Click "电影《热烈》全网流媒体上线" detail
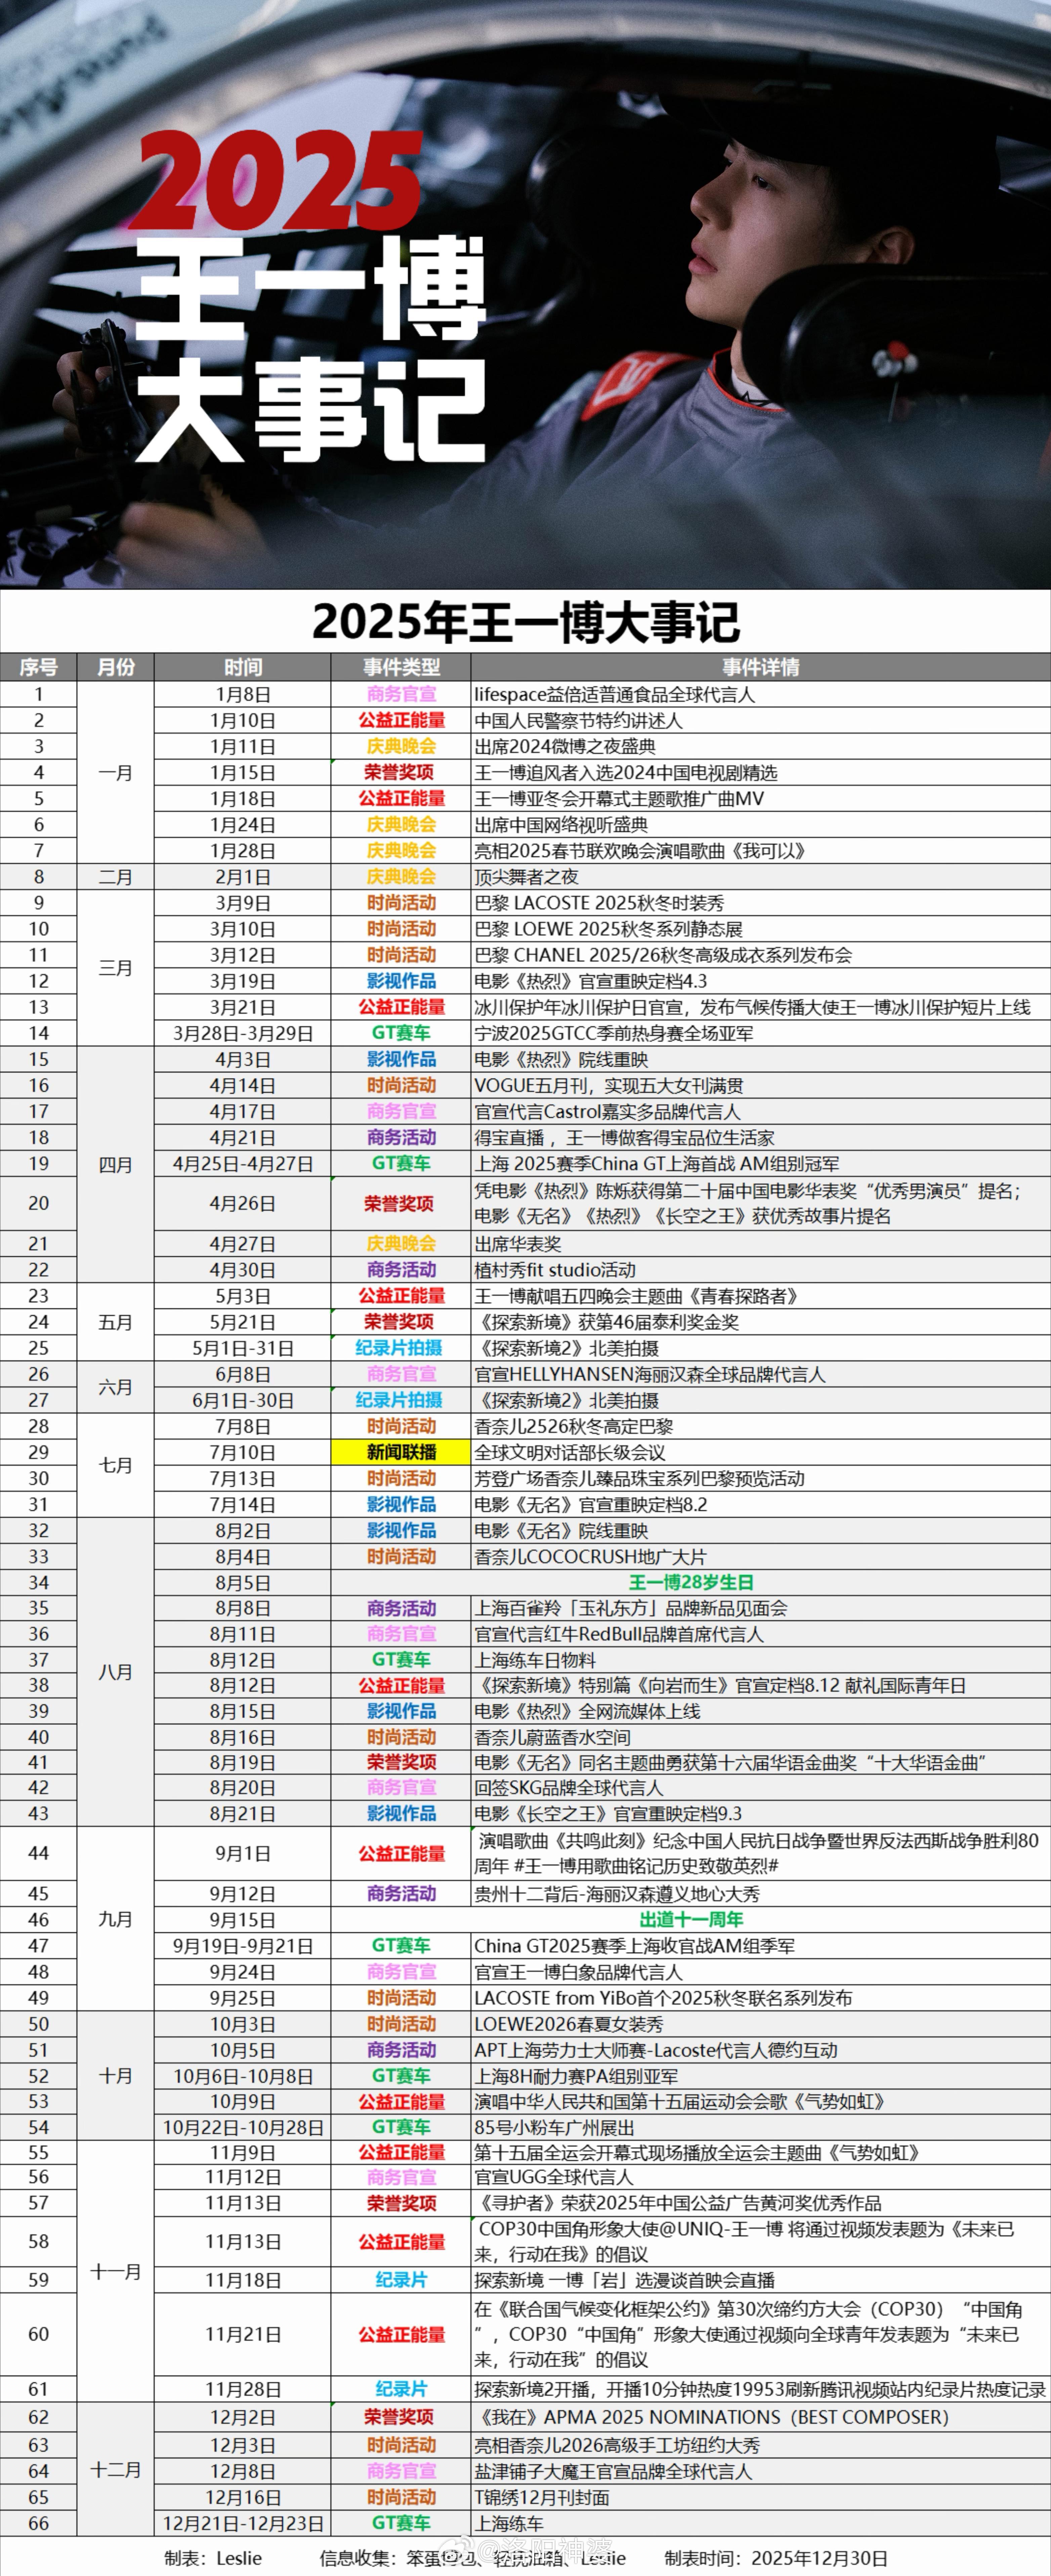 tap(587, 1711)
